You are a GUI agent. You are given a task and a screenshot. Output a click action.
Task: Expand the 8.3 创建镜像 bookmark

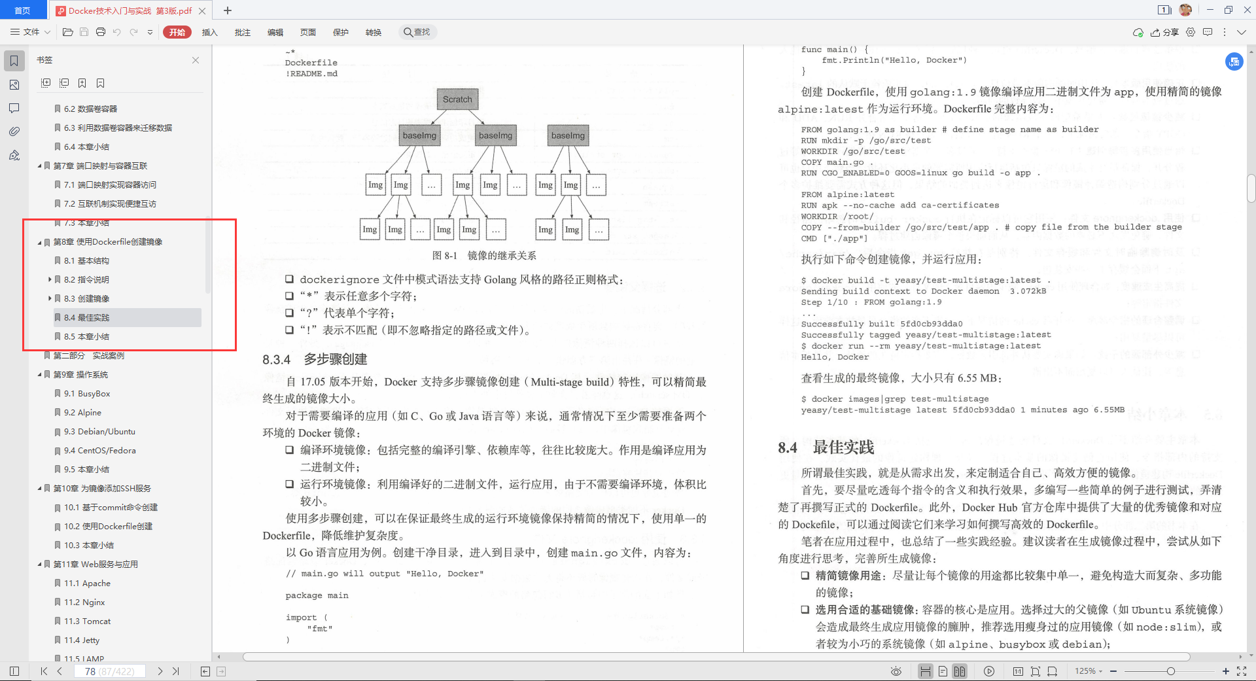coord(50,298)
